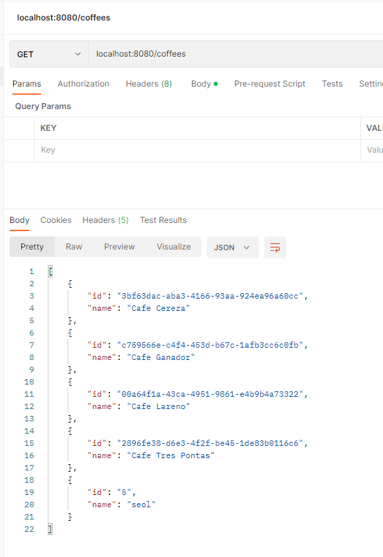Screen dimensions: 383x557
Task: Click id value 3bf63dac-aba3-4166-93aa-924ea96a60cc
Action: (210, 296)
